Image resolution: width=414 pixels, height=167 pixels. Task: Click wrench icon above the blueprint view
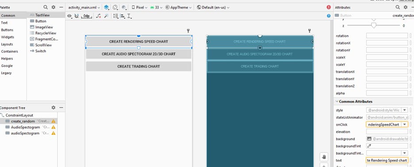click(x=309, y=31)
